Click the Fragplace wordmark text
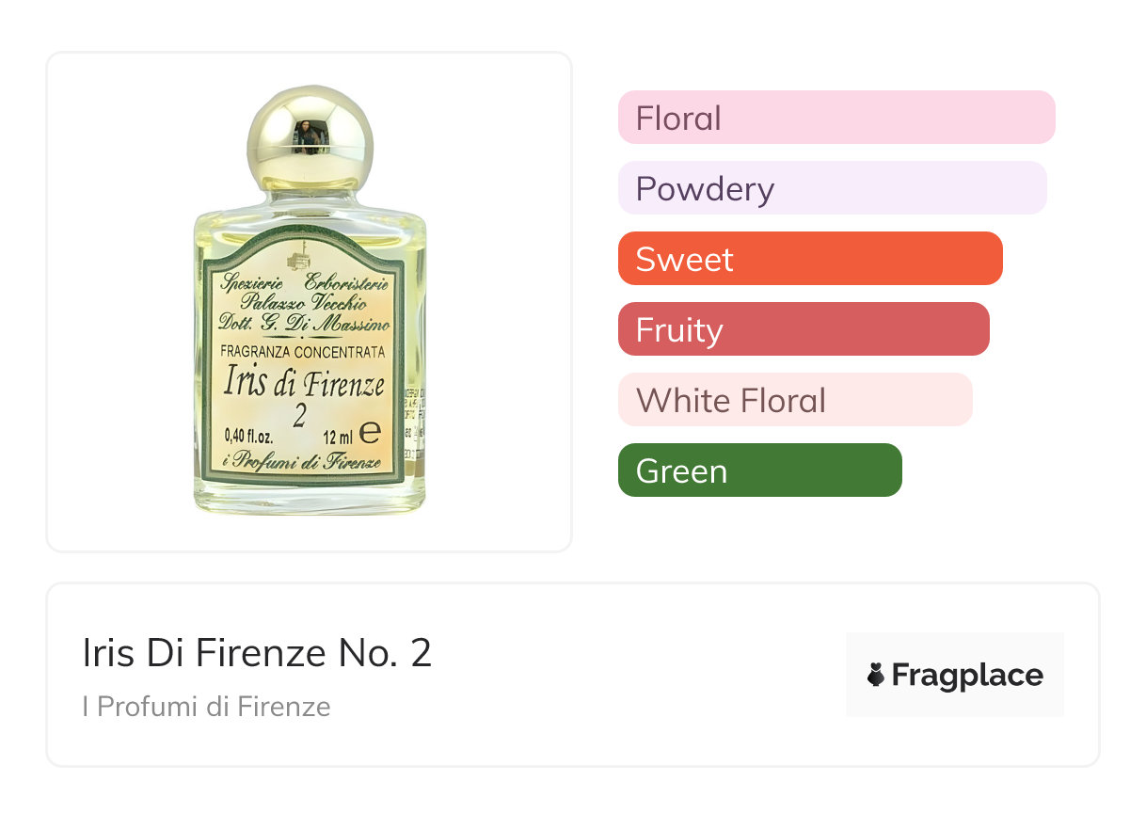The width and height of the screenshot is (1146, 813). coord(967,676)
